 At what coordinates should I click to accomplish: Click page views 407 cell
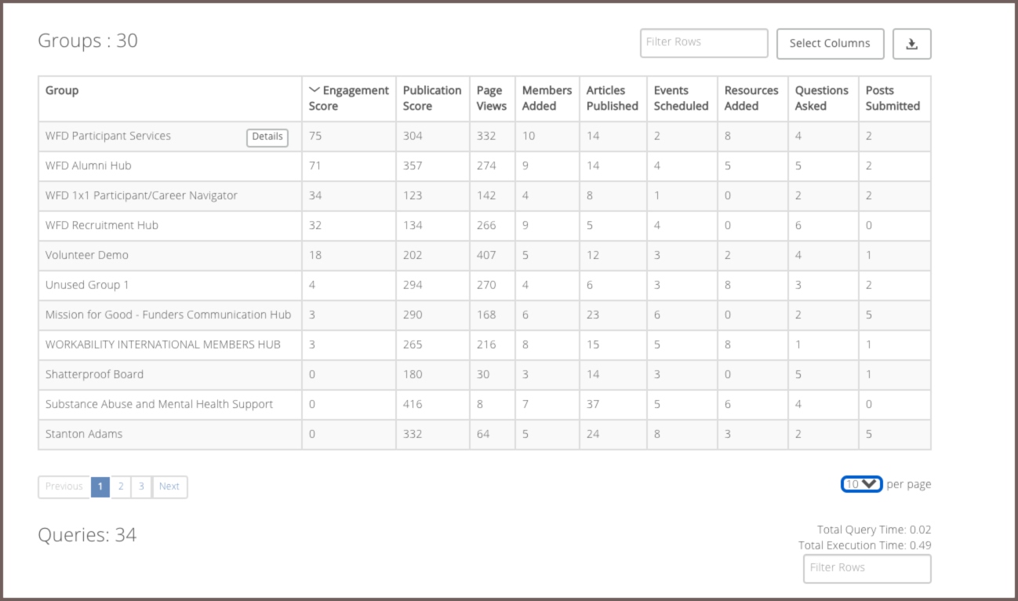[492, 255]
